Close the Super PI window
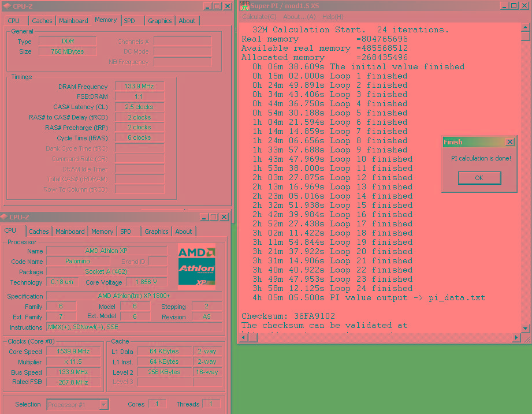Image resolution: width=532 pixels, height=414 pixels. coord(524,6)
